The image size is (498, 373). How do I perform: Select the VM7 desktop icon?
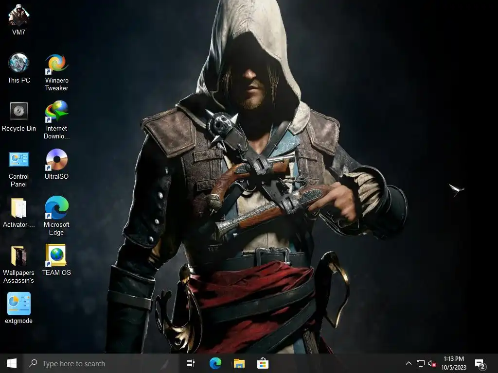[x=18, y=19]
